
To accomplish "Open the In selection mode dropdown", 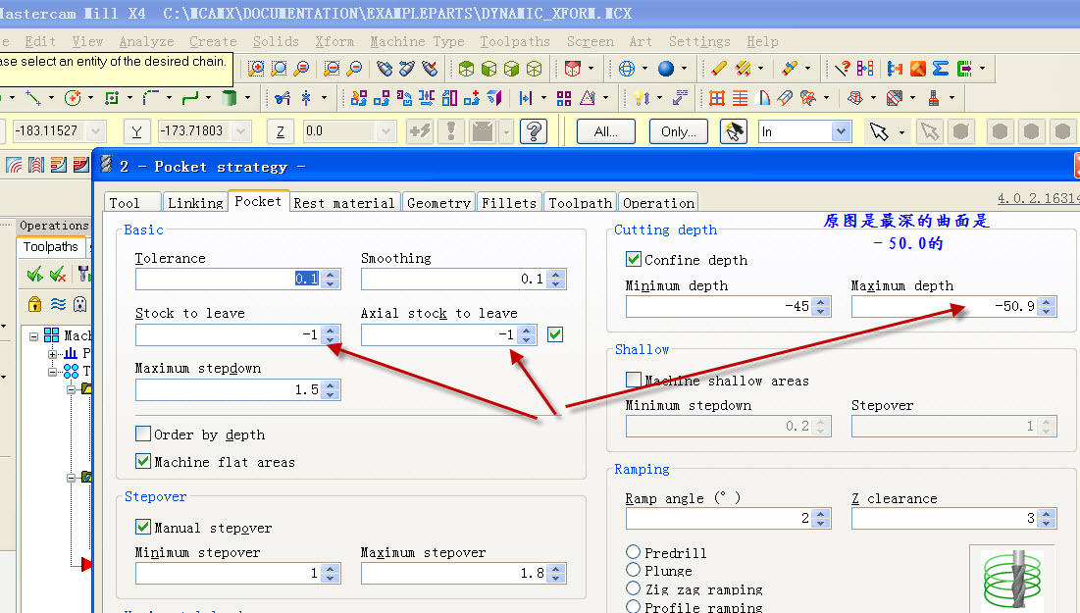I will [840, 130].
